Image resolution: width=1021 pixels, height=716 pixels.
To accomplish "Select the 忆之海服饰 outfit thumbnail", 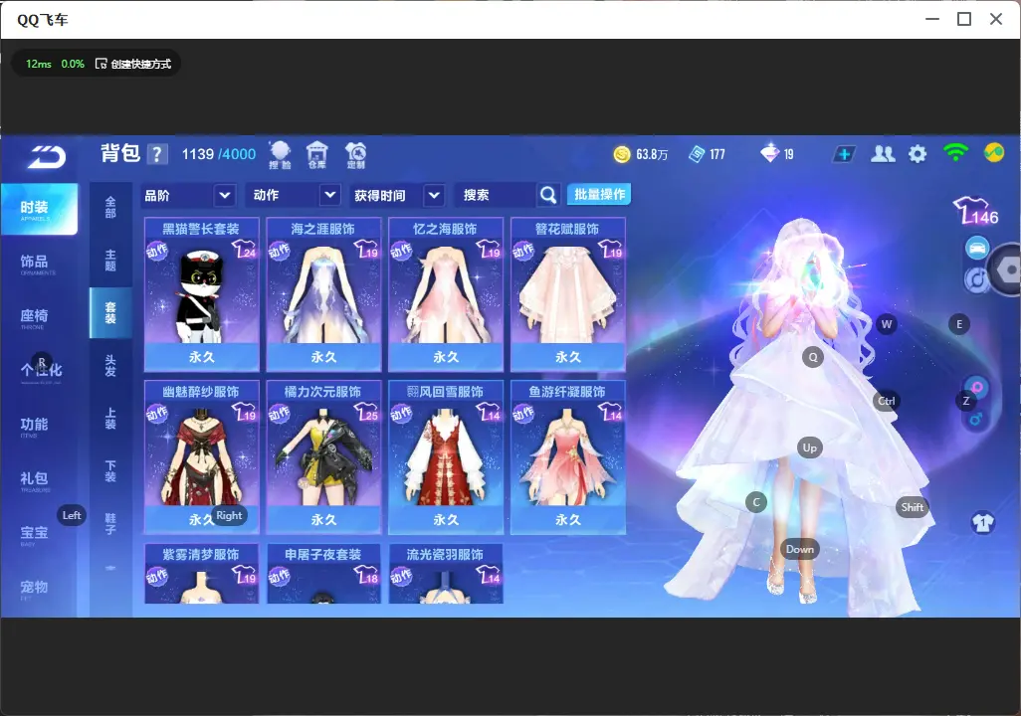I will [x=446, y=294].
